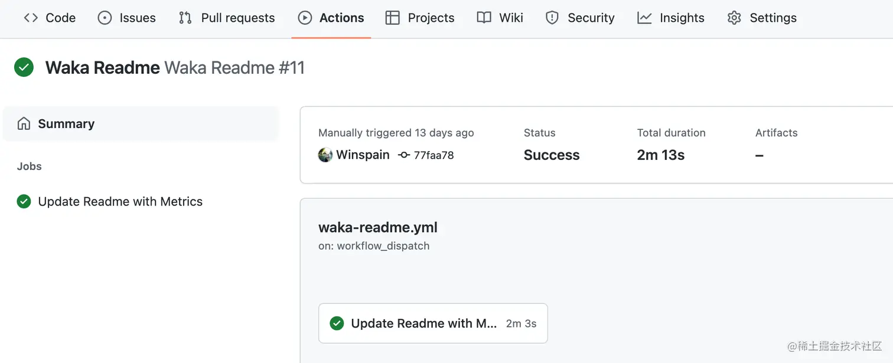Open Update Readme with Metrics sidebar job
This screenshot has width=893, height=363.
[x=120, y=202]
